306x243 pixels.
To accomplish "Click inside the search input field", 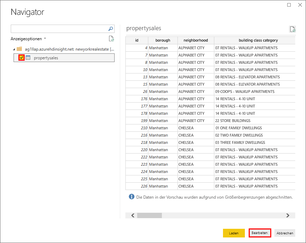I will click(59, 29).
